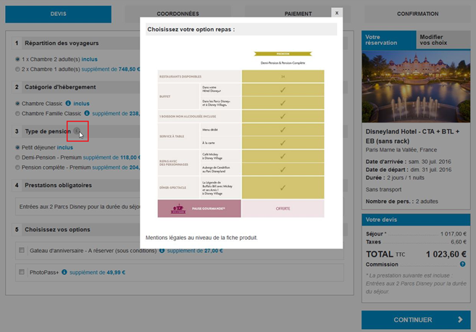
Task: Tick the Gateau d'anniversaire checkbox
Action: [x=22, y=251]
